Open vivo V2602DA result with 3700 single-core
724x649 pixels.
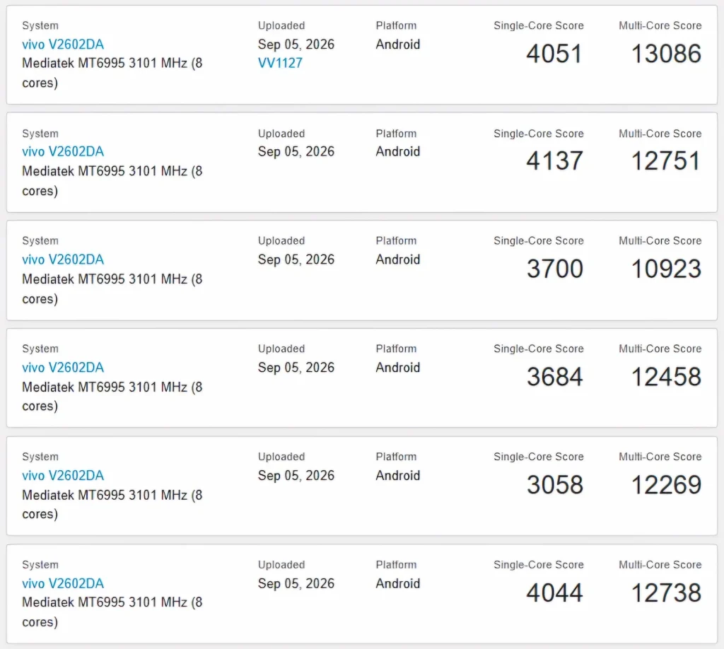pos(63,259)
